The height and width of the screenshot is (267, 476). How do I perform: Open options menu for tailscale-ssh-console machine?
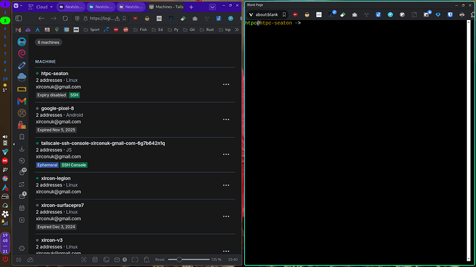[x=226, y=154]
